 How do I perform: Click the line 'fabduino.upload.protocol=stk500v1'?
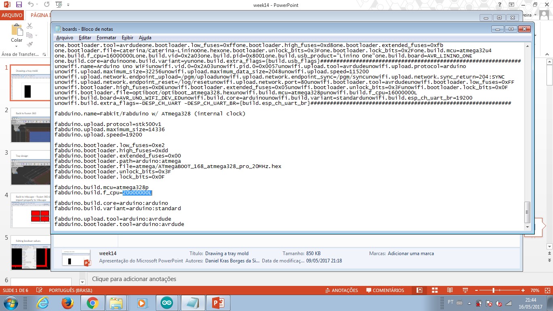coord(108,124)
